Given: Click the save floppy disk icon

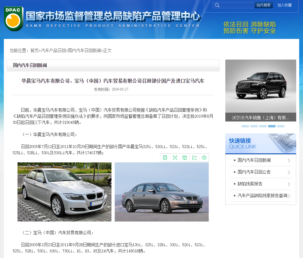Looking at the screenshot, I should (x=185, y=158).
